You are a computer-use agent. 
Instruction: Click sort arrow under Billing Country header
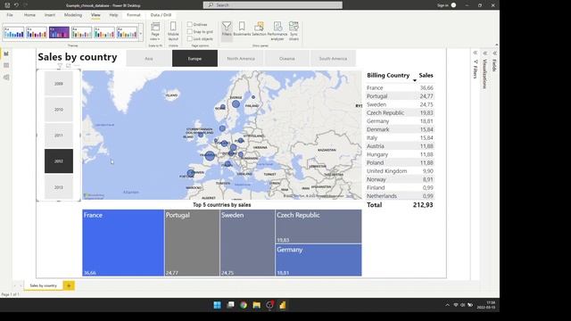point(414,80)
